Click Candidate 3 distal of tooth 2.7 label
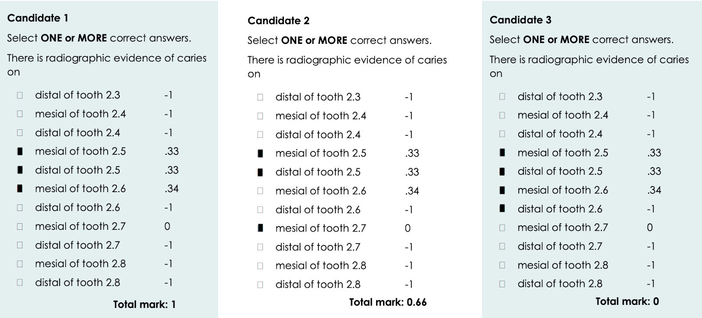The height and width of the screenshot is (318, 702). pos(559,247)
